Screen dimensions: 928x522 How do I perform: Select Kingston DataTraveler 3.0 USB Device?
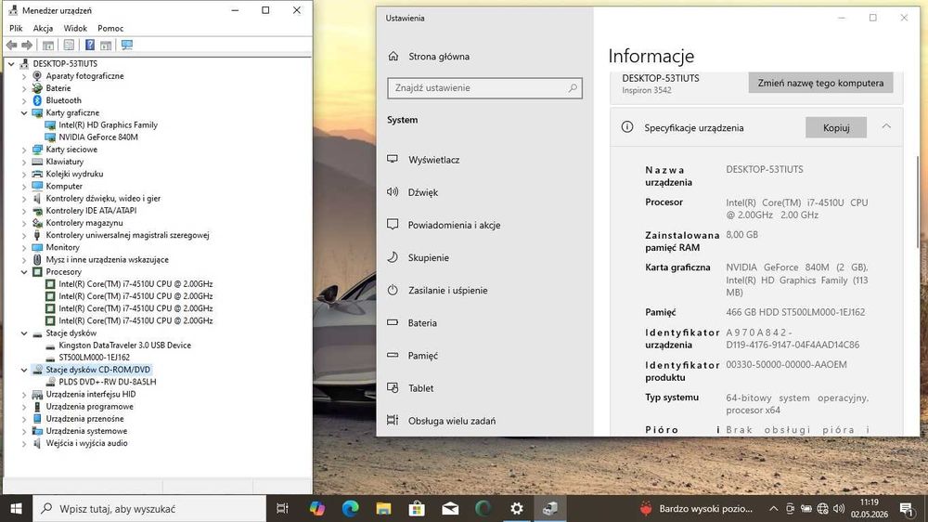pyautogui.click(x=125, y=345)
